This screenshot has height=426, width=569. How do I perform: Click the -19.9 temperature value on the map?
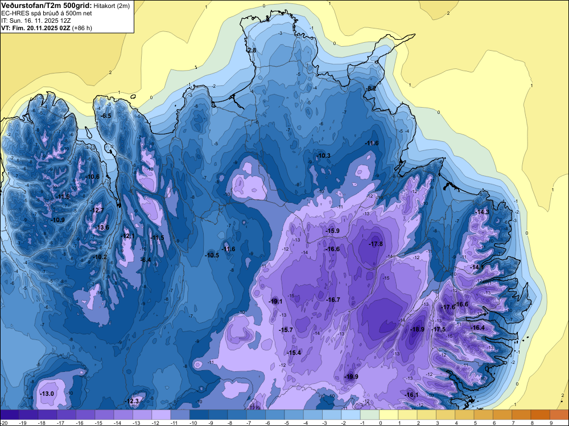pyautogui.click(x=351, y=376)
